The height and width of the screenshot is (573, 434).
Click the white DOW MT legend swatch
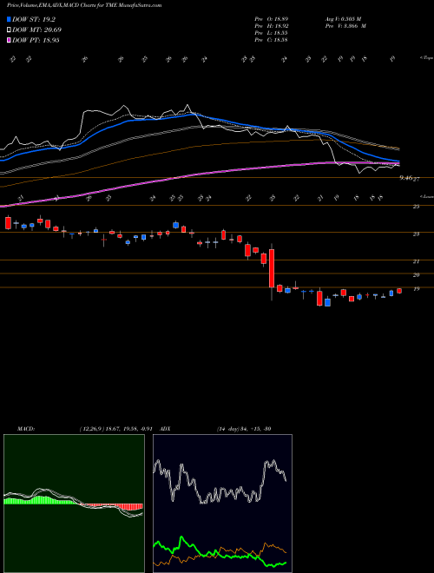point(9,30)
